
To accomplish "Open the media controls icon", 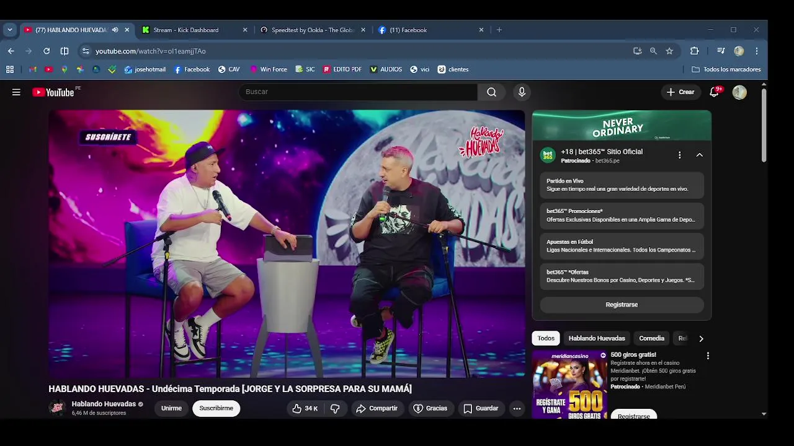I will (x=721, y=51).
